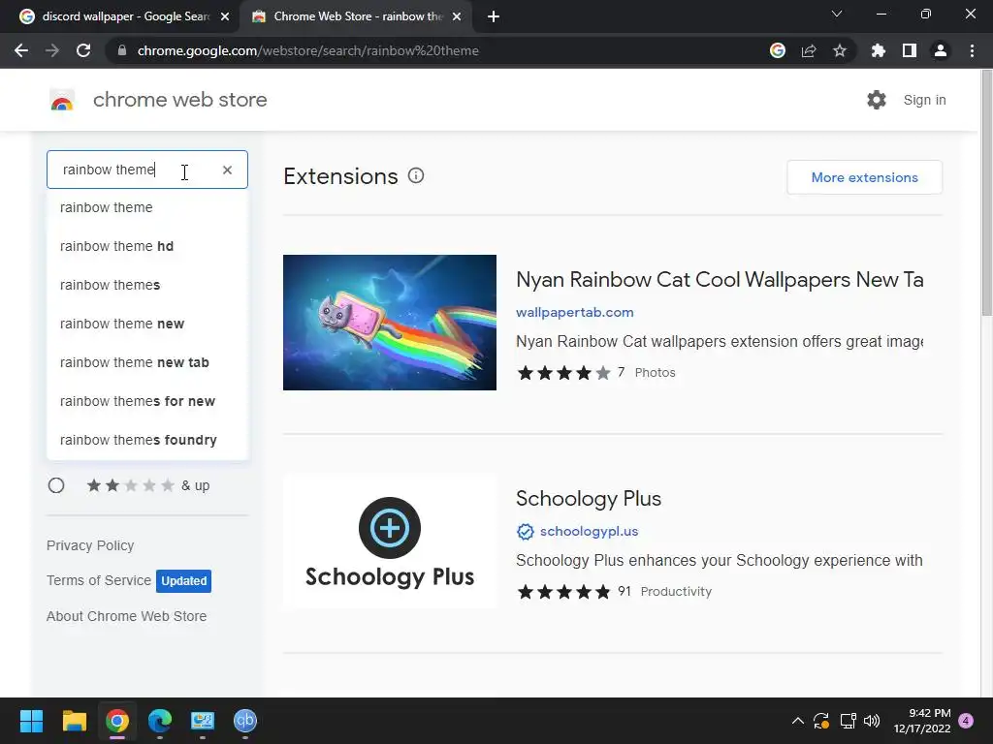Open web store settings gear
The height and width of the screenshot is (744, 993).
tap(877, 100)
